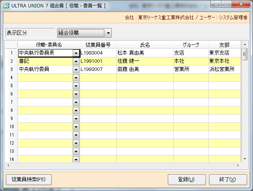Click the ULTRA UNION app icon in title bar
Viewport: 253px width, 191px height.
pos(6,6)
